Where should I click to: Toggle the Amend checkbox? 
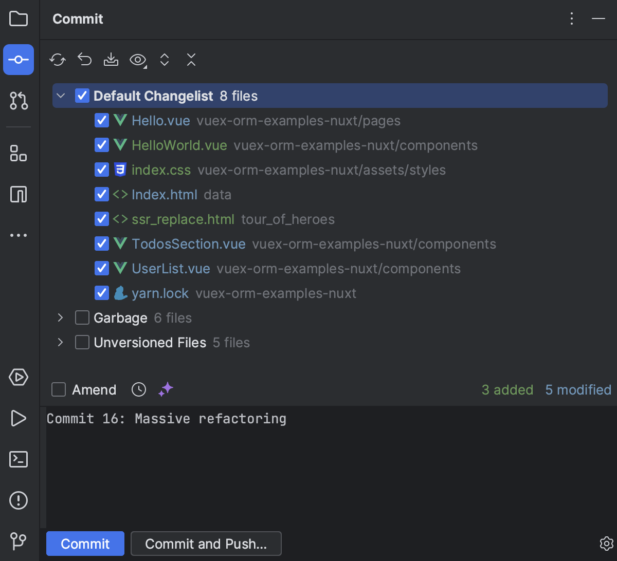pos(59,390)
